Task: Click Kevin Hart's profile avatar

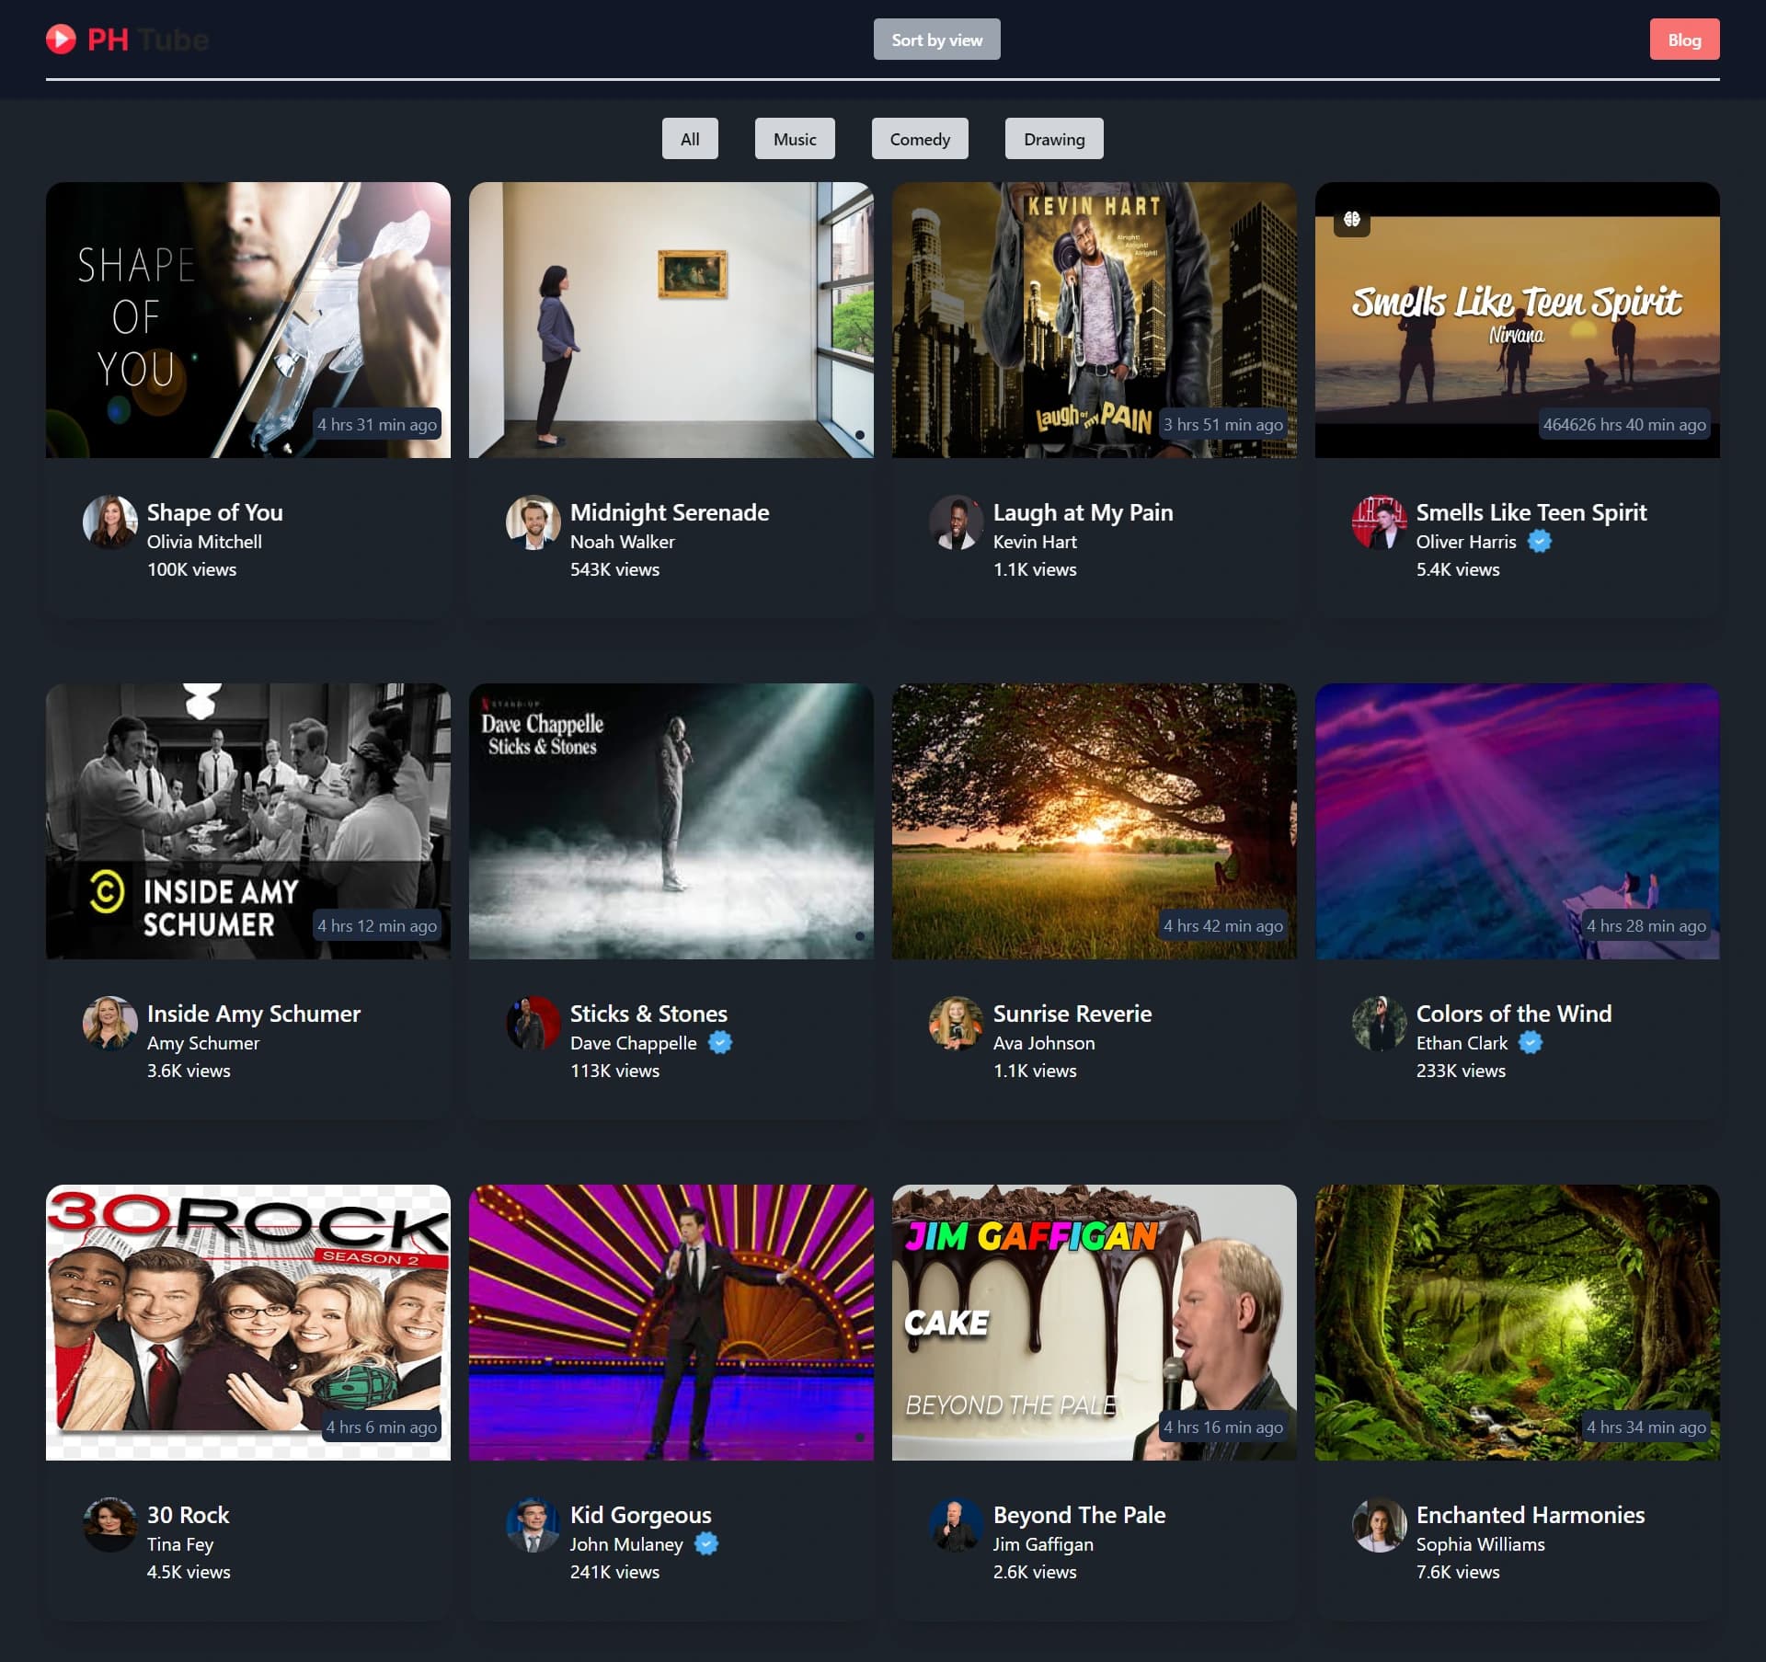Action: coord(957,522)
